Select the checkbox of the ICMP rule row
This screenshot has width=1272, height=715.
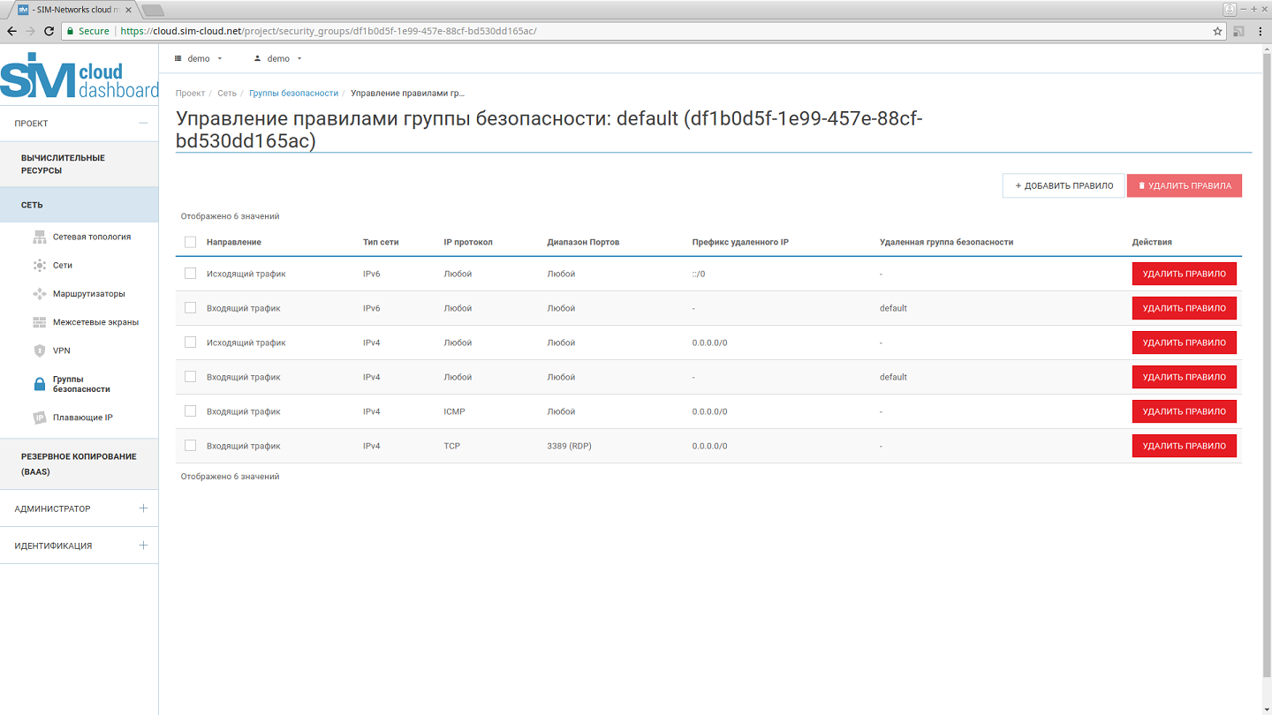190,411
